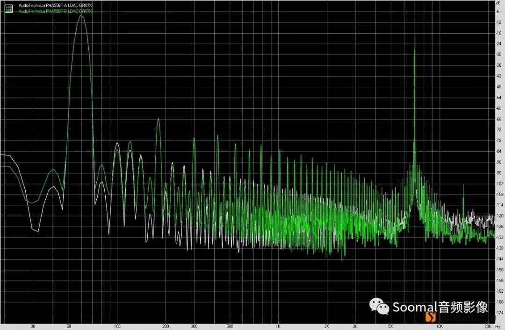Image resolution: width=505 pixels, height=330 pixels.
Task: Click the 50 label on frequency axis
Action: pos(69,326)
